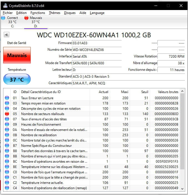Select the Nombre de secteurs réalloués row
The height and width of the screenshot is (195, 188).
tap(56, 114)
